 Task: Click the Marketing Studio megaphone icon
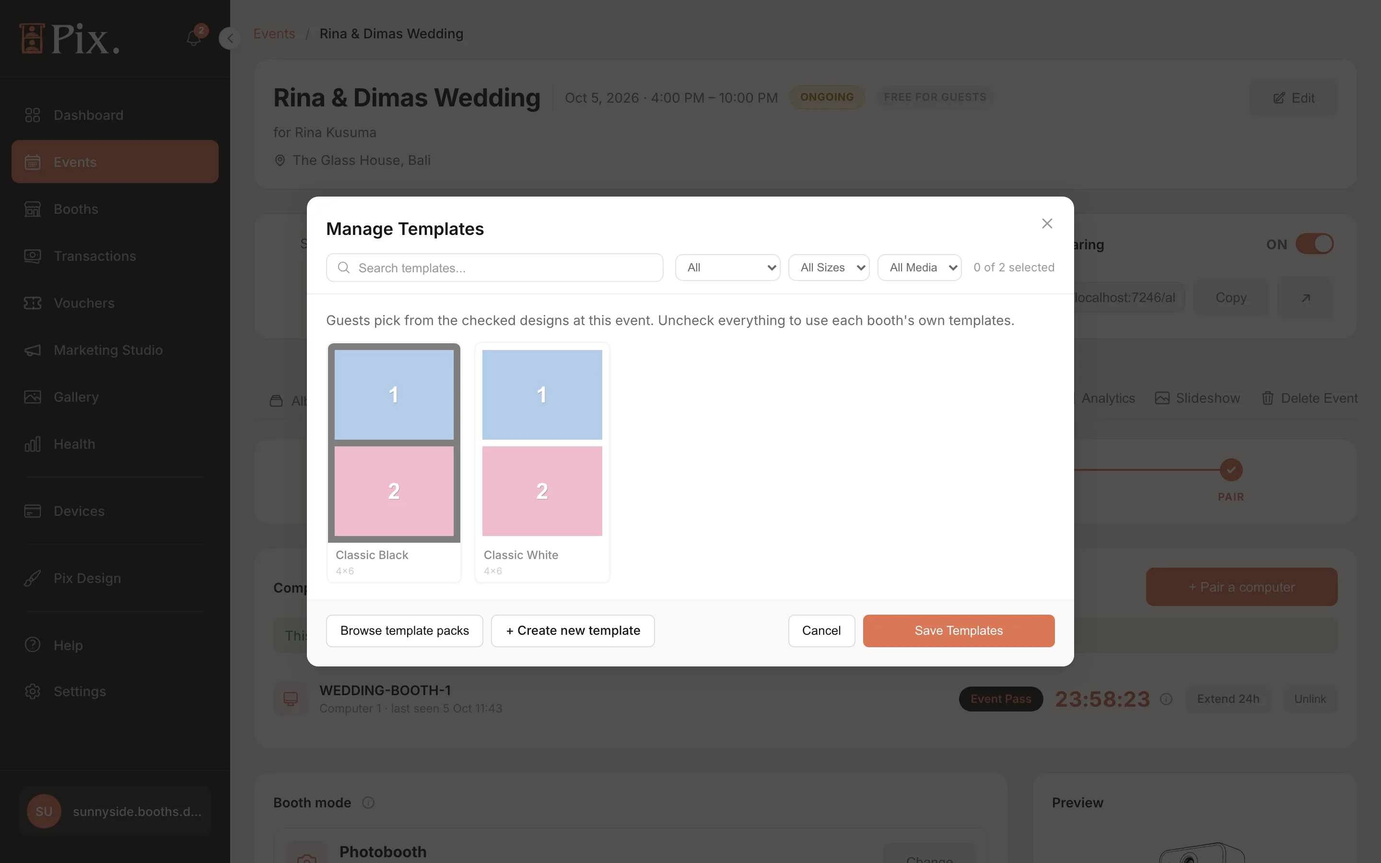33,350
